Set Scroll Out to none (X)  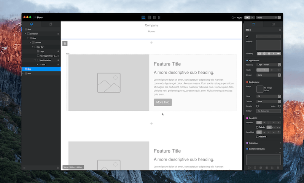coord(259,132)
